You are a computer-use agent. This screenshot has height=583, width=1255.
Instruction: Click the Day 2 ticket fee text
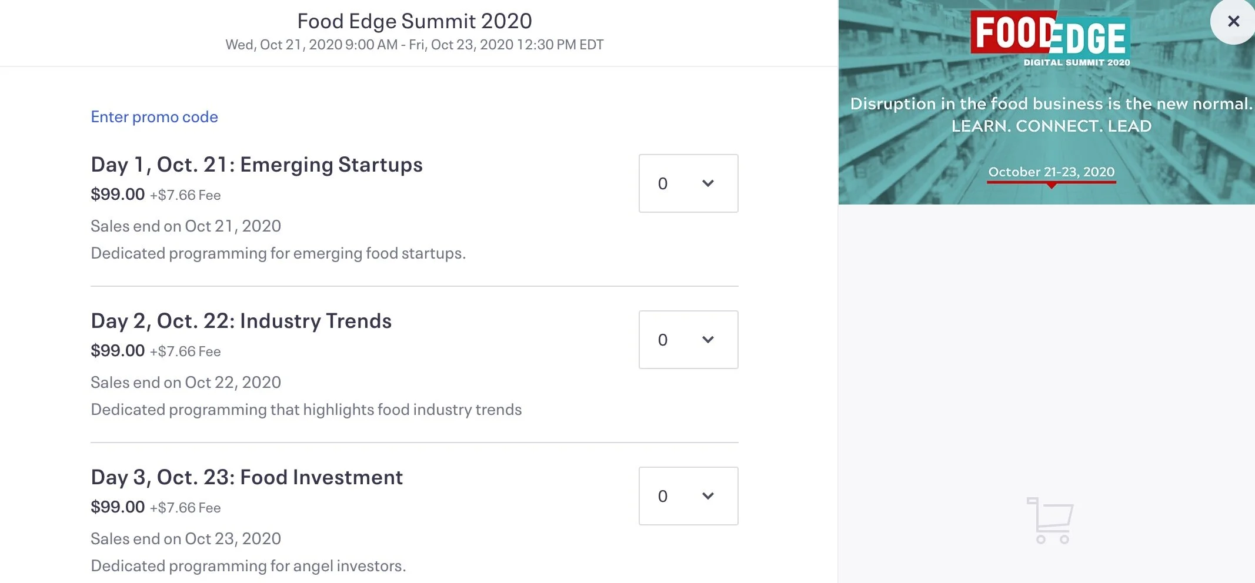pyautogui.click(x=185, y=351)
